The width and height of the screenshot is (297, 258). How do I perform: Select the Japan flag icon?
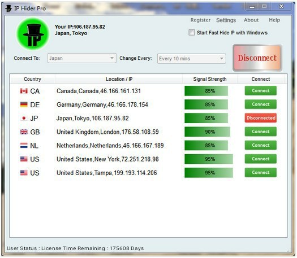[24, 118]
